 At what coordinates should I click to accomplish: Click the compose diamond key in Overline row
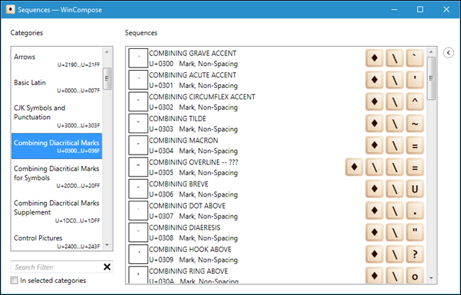tap(354, 167)
